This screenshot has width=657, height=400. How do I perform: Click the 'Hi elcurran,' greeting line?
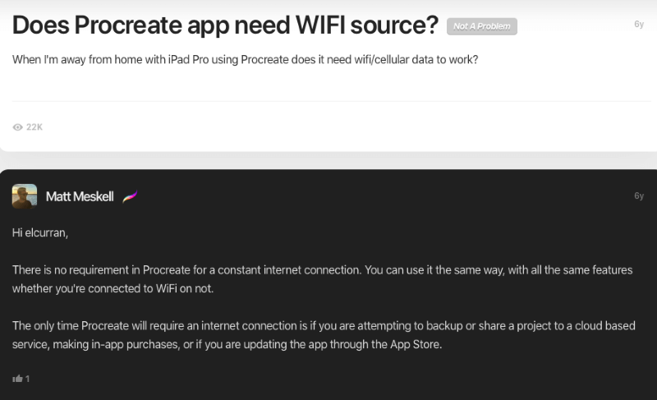coord(40,233)
